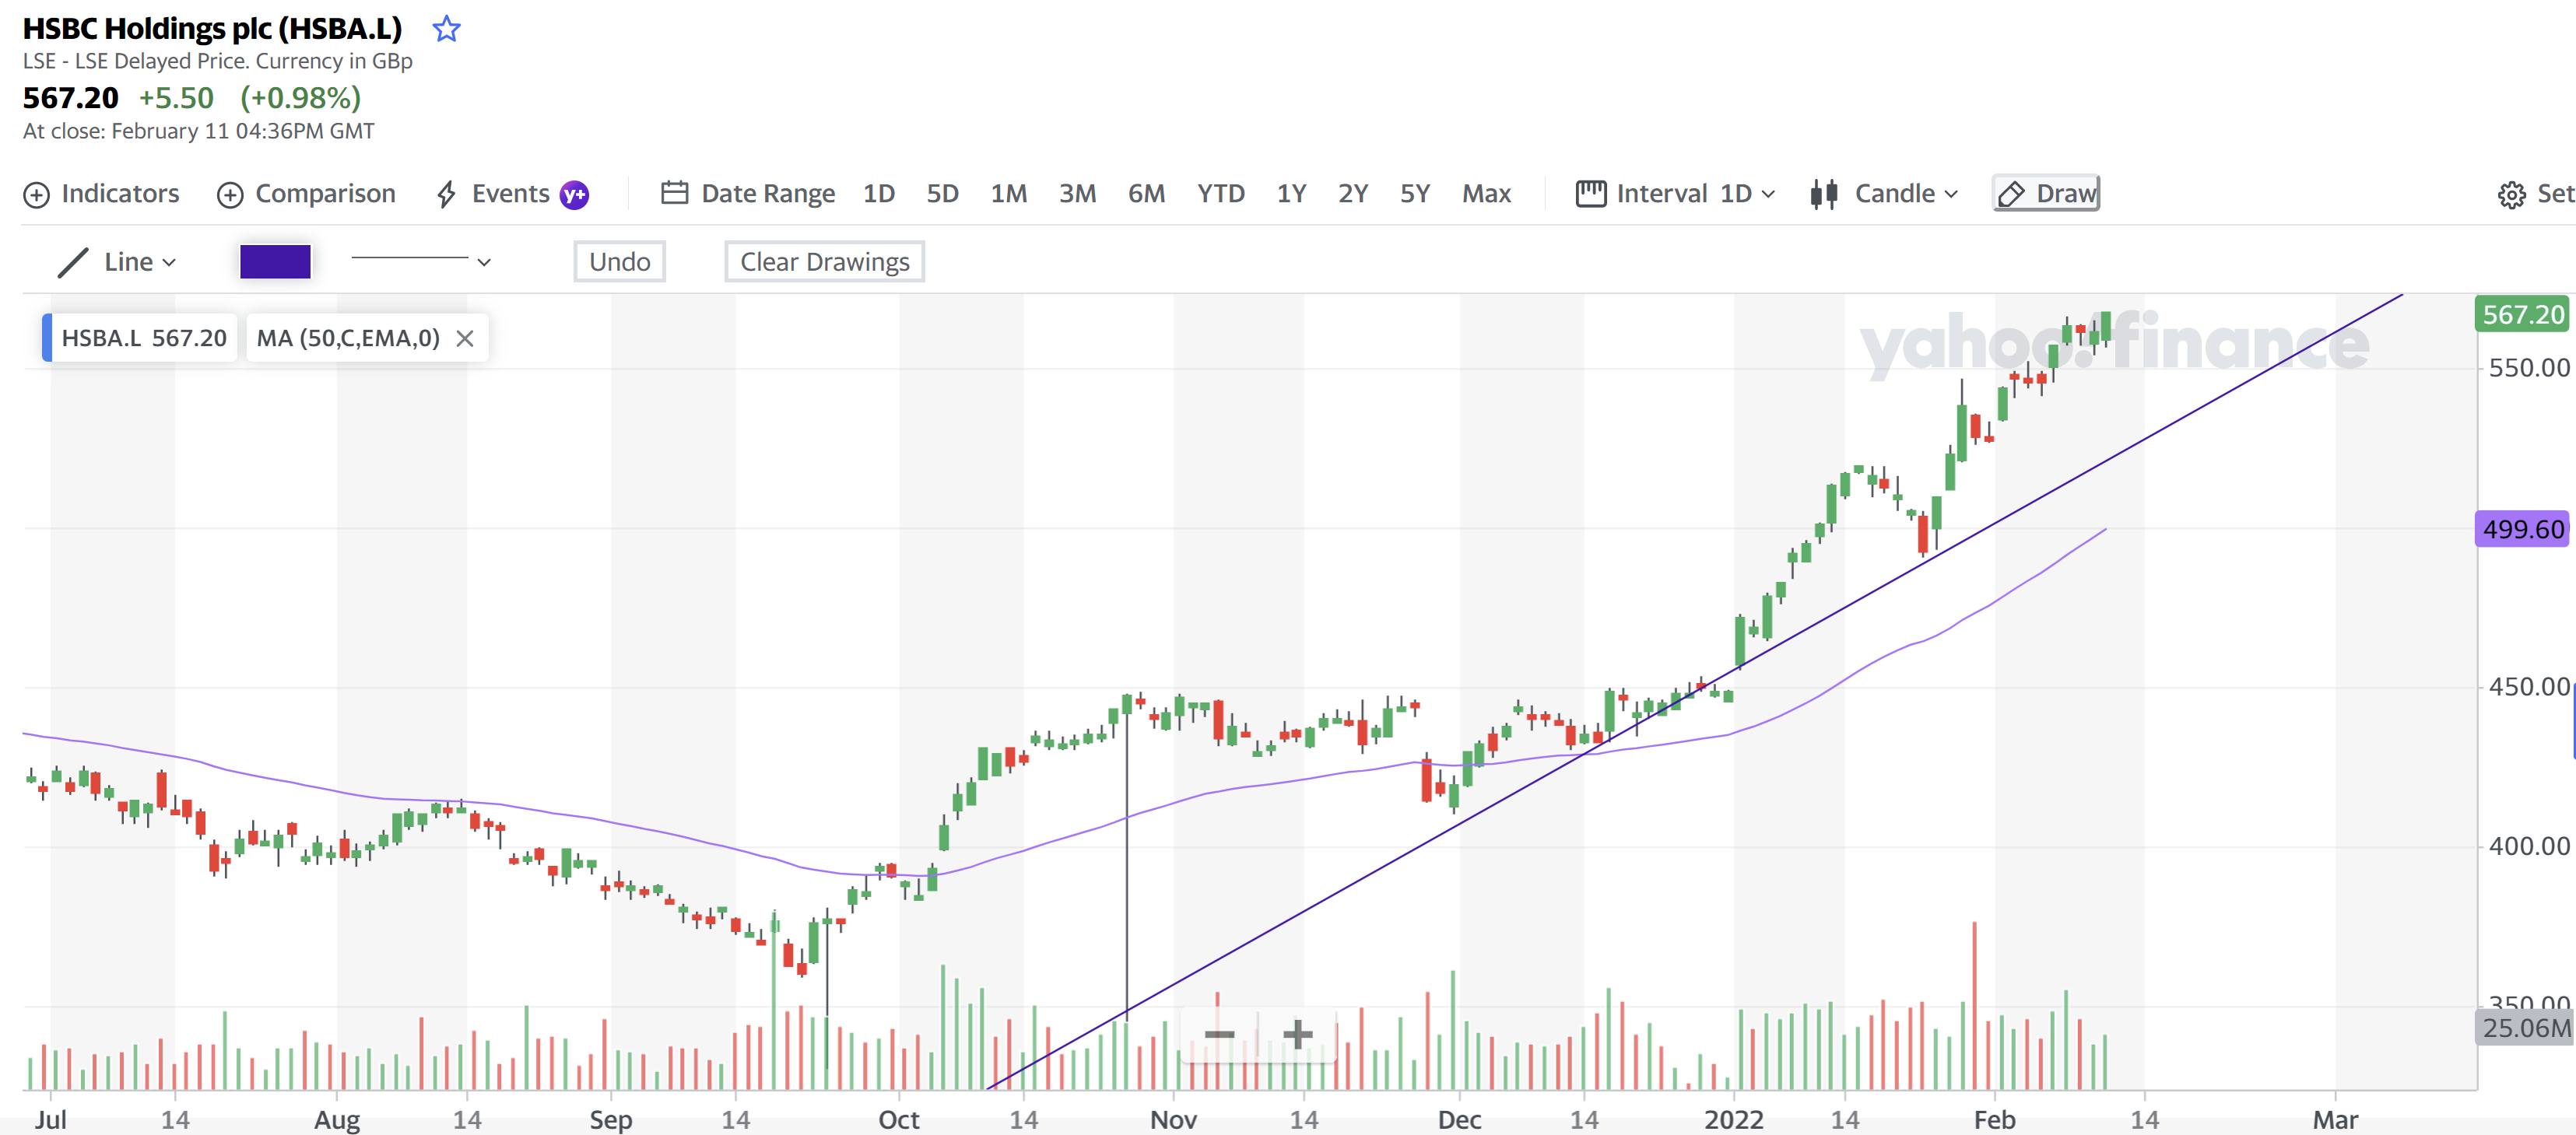Toggle the Draw mode button
The height and width of the screenshot is (1135, 2576).
coord(2046,193)
